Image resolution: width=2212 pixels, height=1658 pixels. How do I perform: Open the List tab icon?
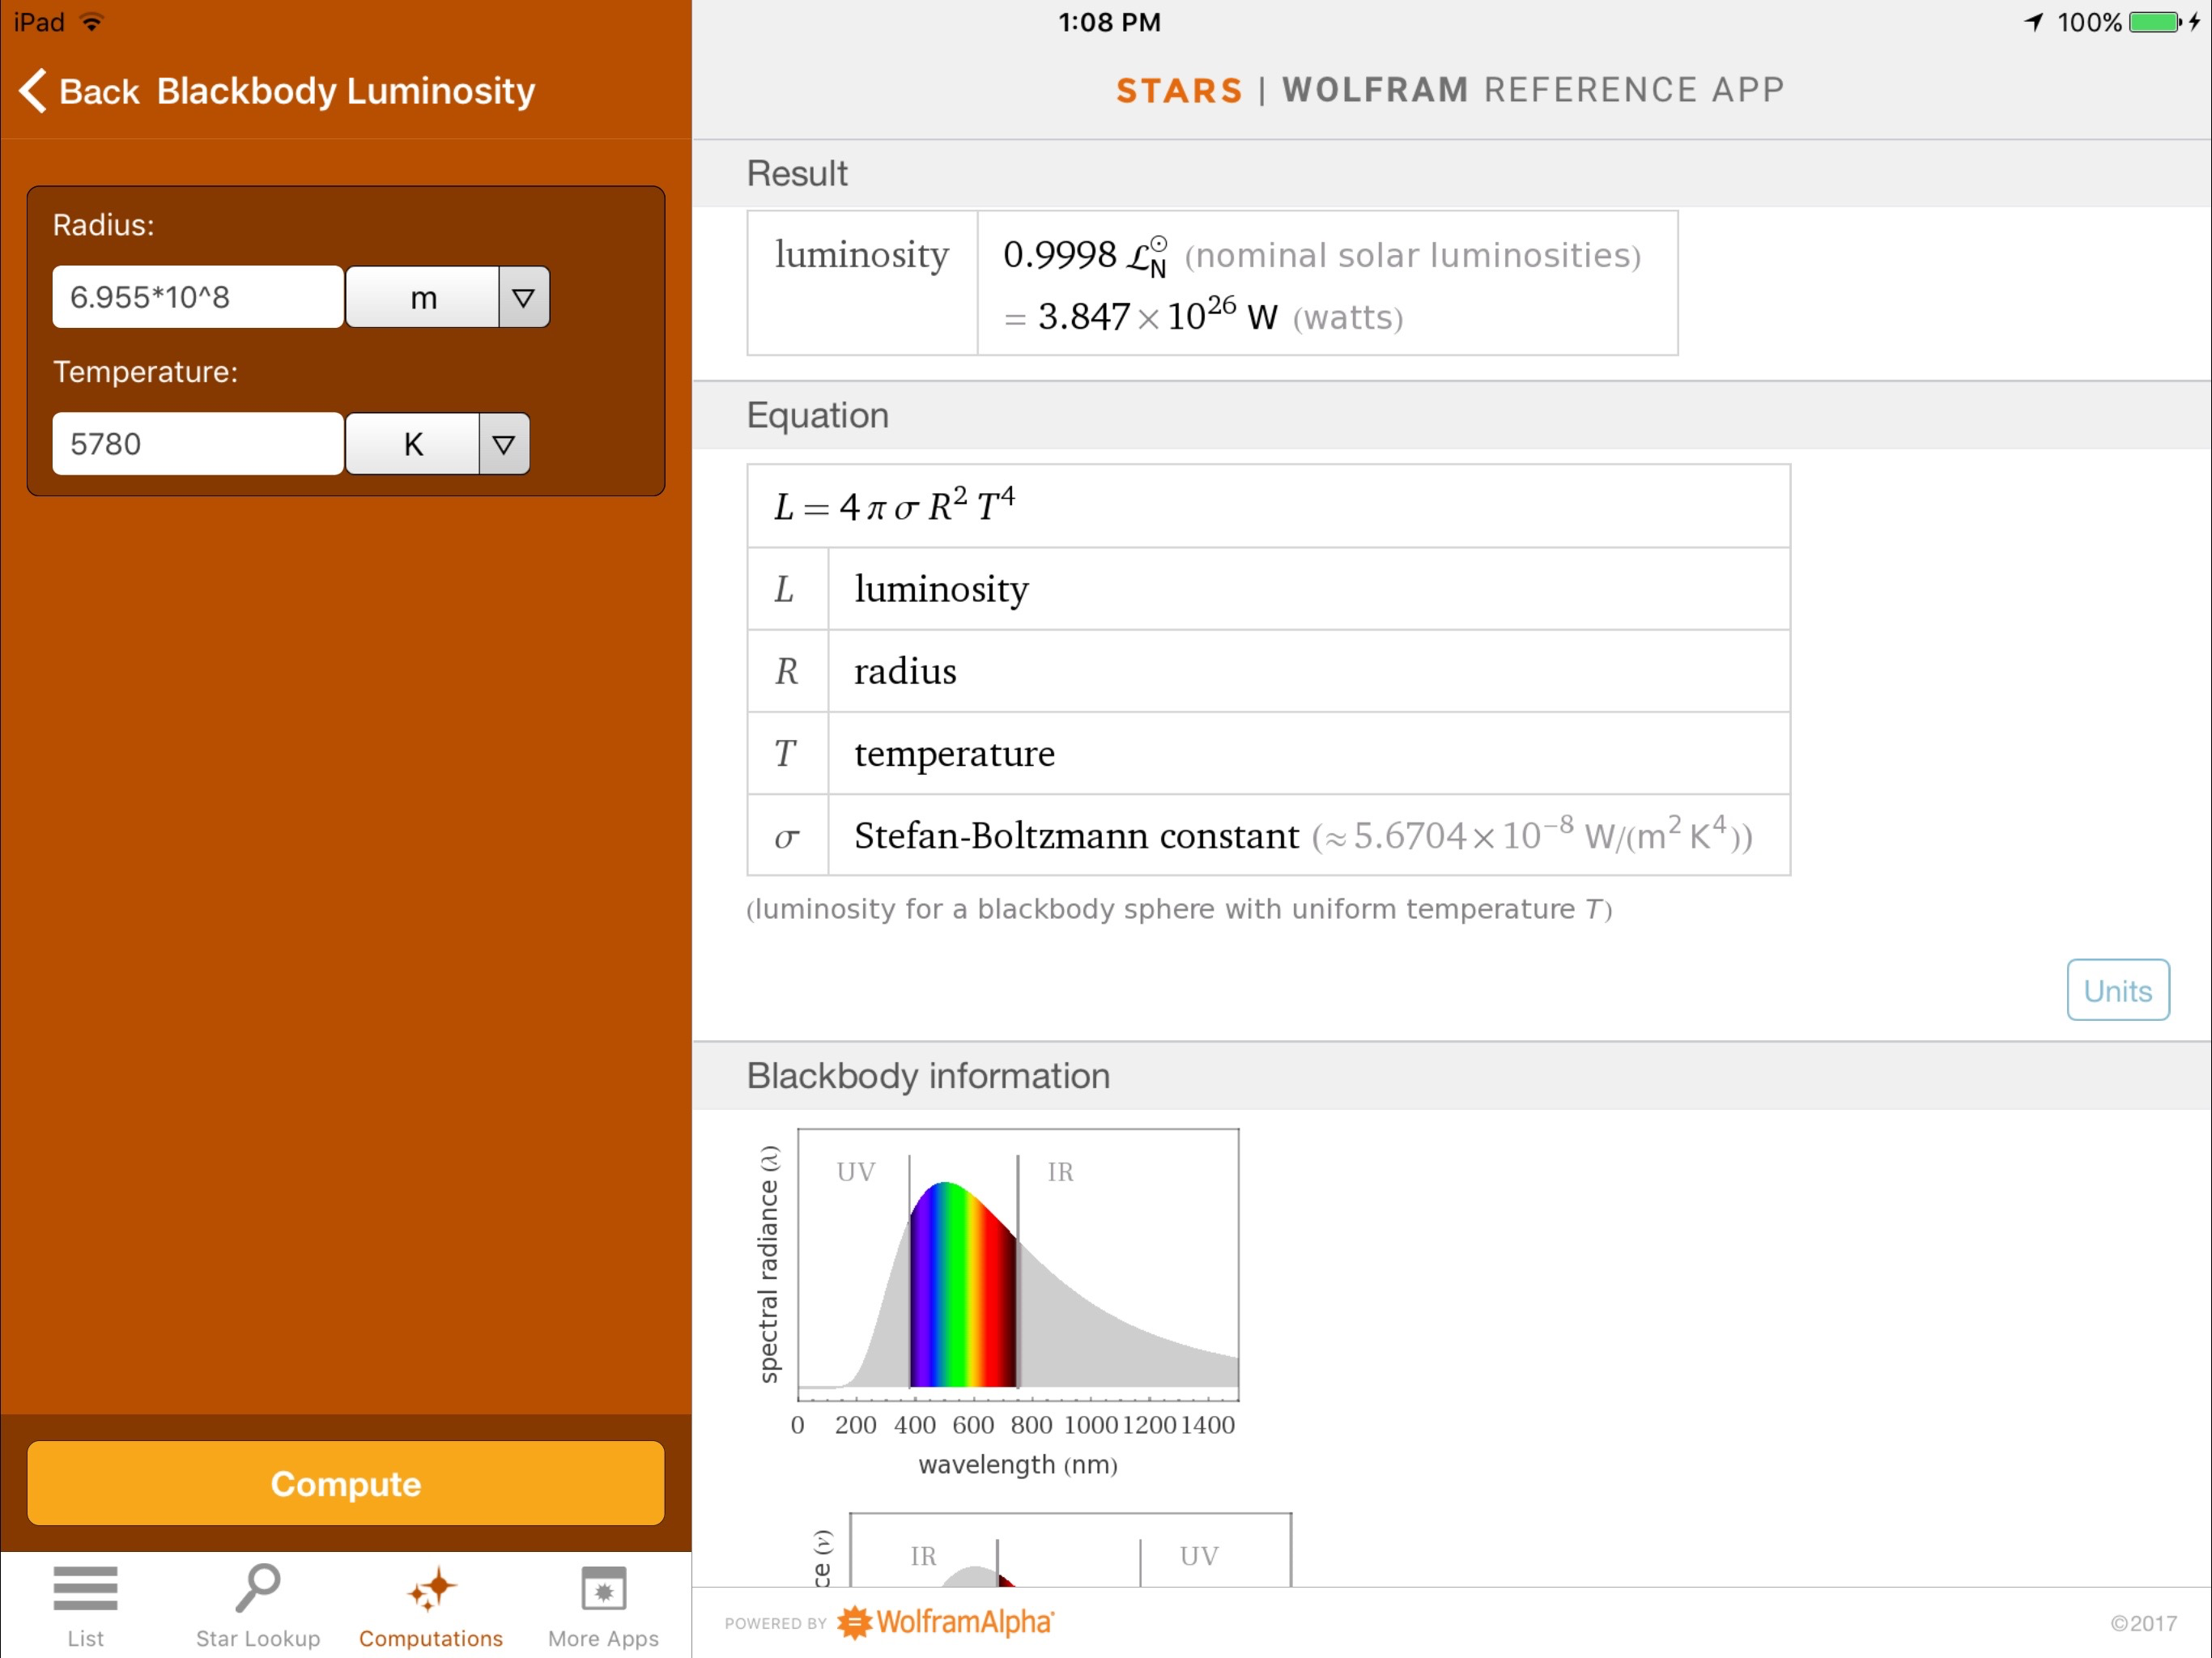[x=85, y=1589]
